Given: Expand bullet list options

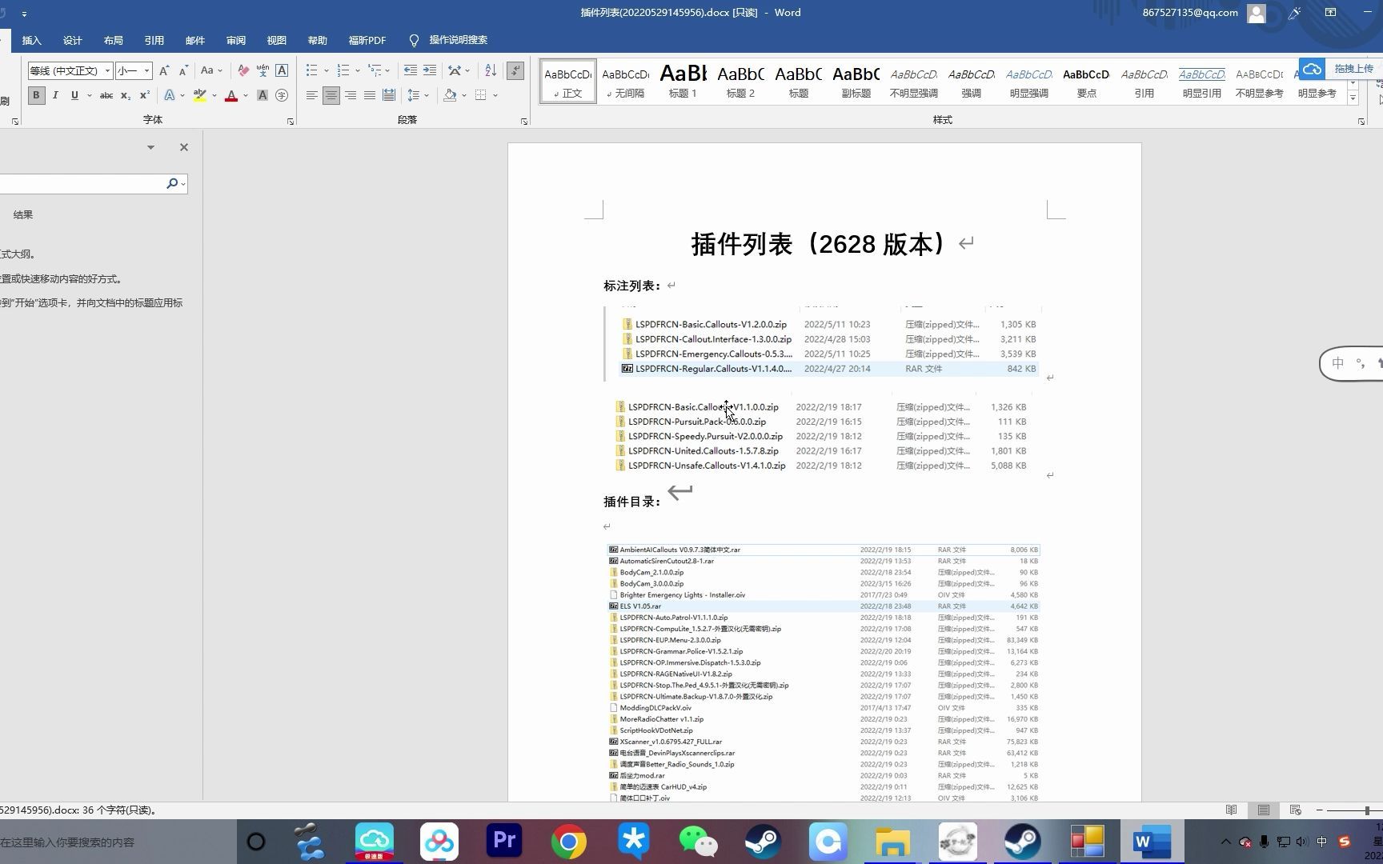Looking at the screenshot, I should click(327, 70).
